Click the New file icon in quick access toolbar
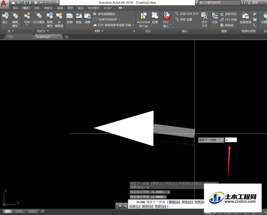The width and height of the screenshot is (267, 215). tap(13, 3)
